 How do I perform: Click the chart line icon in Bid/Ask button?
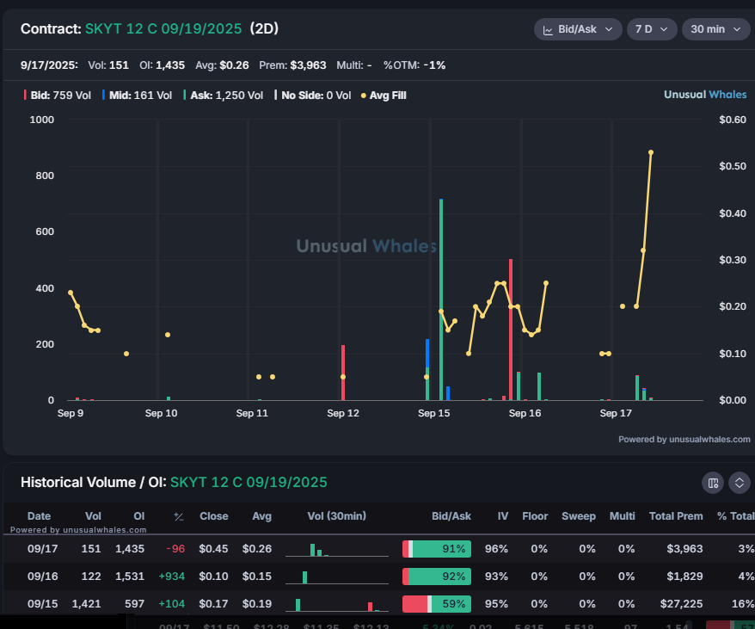(548, 30)
